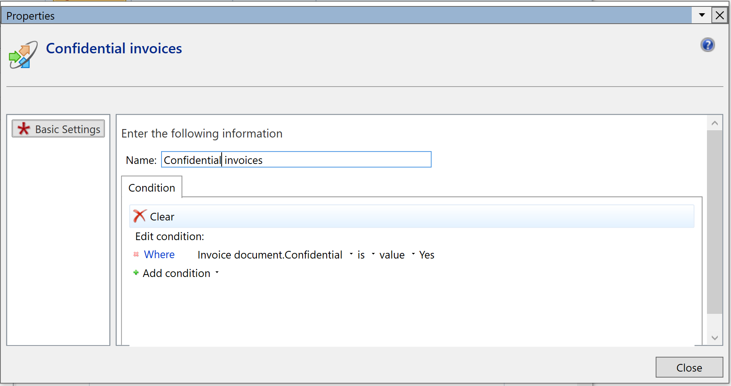731x386 pixels.
Task: Click into the Name input field
Action: [x=296, y=160]
